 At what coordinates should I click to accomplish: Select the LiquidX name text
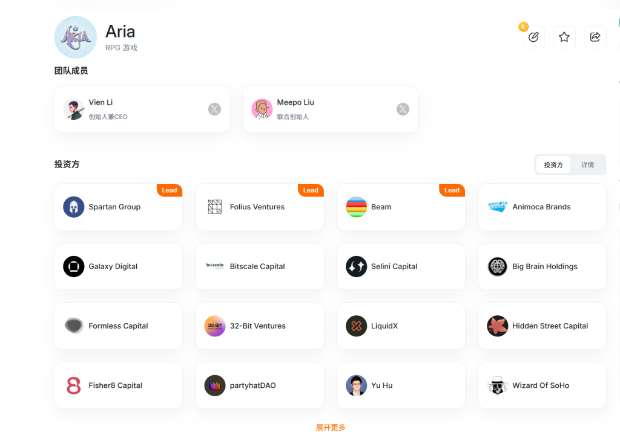coord(384,326)
